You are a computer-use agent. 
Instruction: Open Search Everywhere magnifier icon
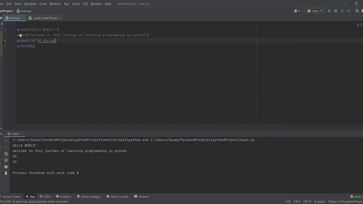(357, 11)
